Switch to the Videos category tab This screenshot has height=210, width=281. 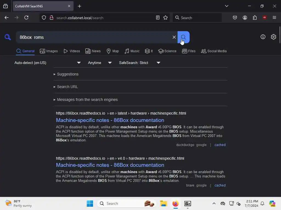[x=72, y=51]
